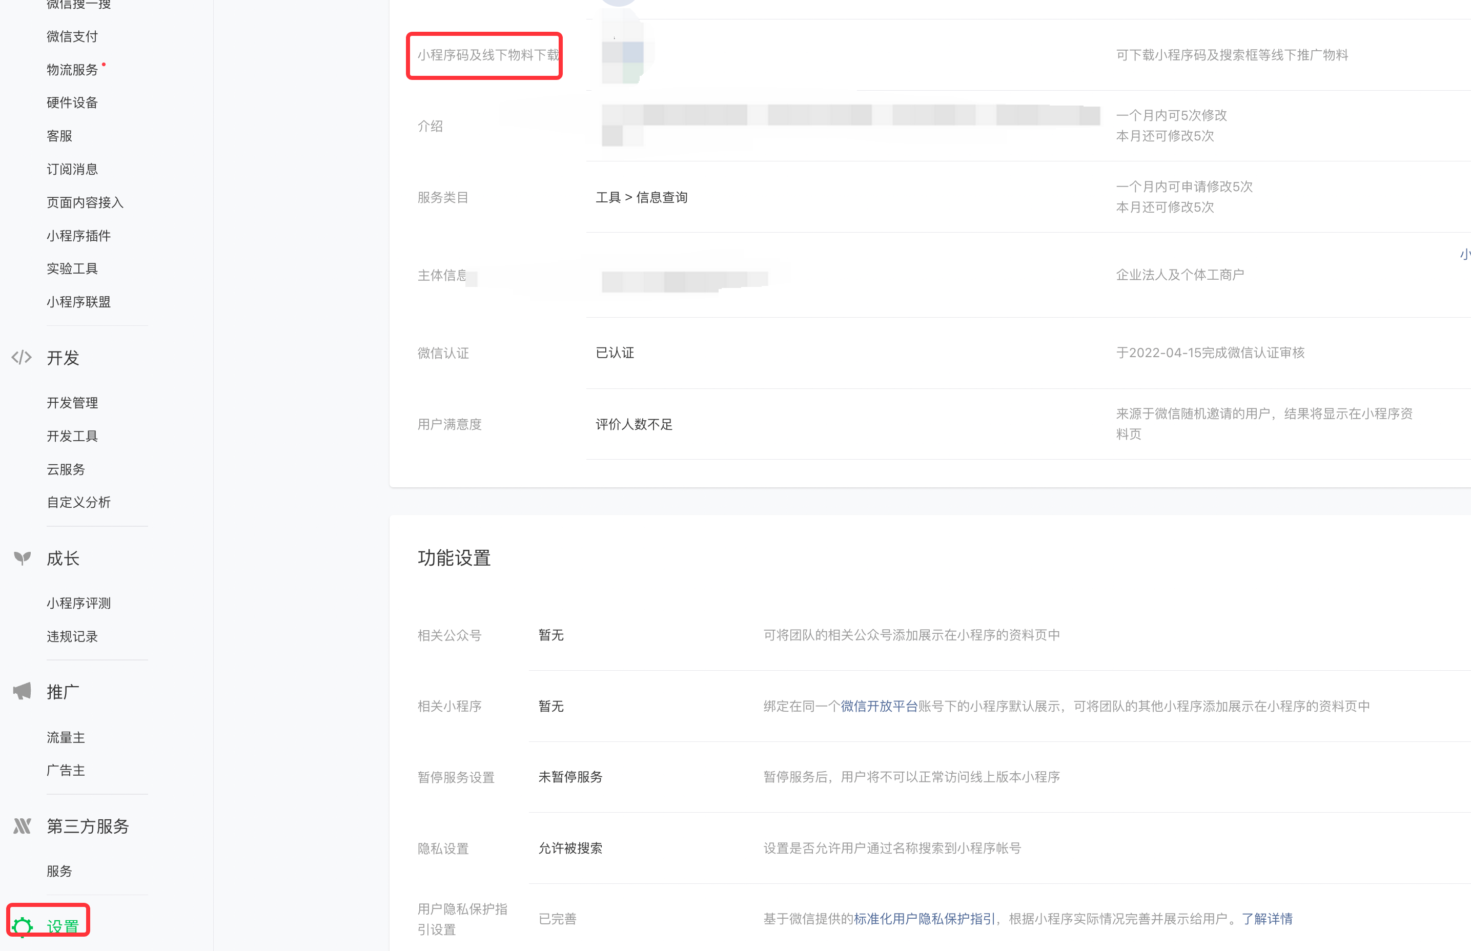The height and width of the screenshot is (951, 1471).
Task: Select 订阅消息 in the left menu
Action: pos(72,169)
